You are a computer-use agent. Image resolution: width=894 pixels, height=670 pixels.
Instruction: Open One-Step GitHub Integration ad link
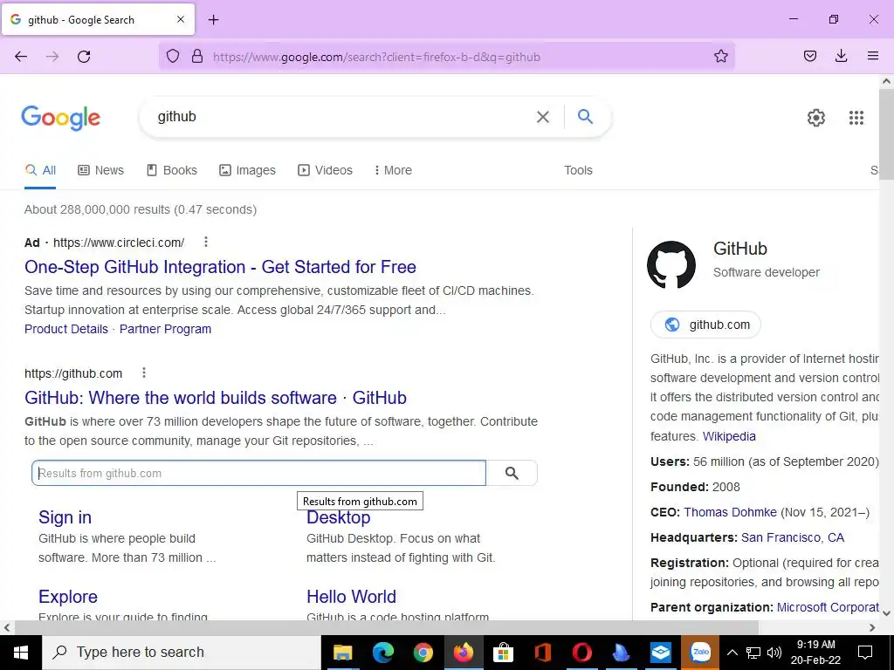(x=220, y=267)
